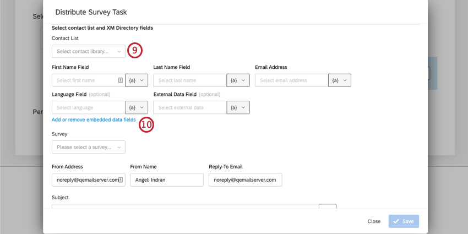Viewport: 468px width, 234px height.
Task: Click the Select language field
Action: click(88, 107)
